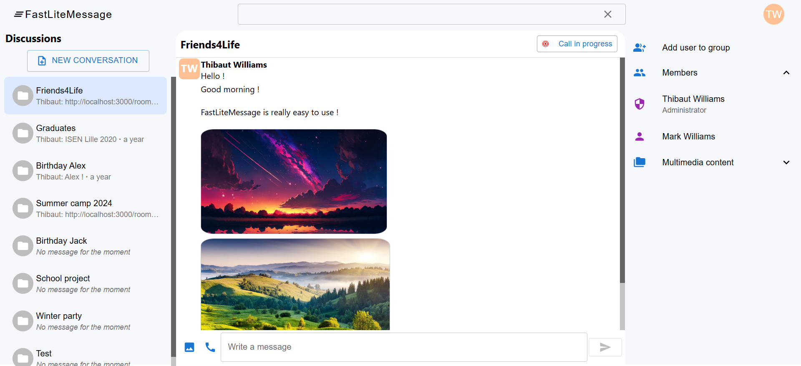This screenshot has width=801, height=366.
Task: Click the Thibaut Williams administrator shield icon
Action: 640,104
